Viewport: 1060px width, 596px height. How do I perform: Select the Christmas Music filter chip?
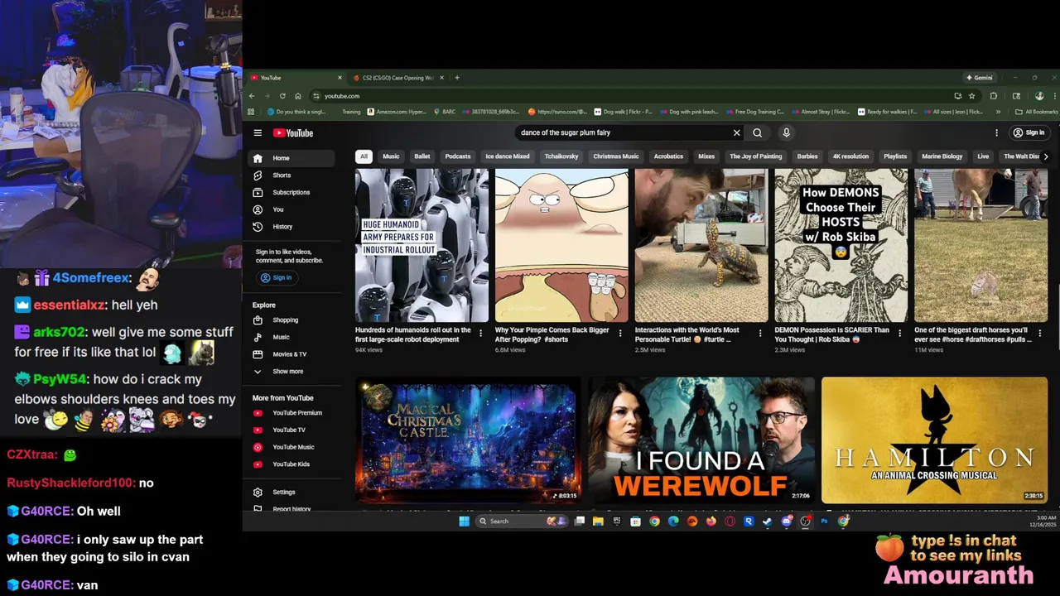[x=616, y=156]
